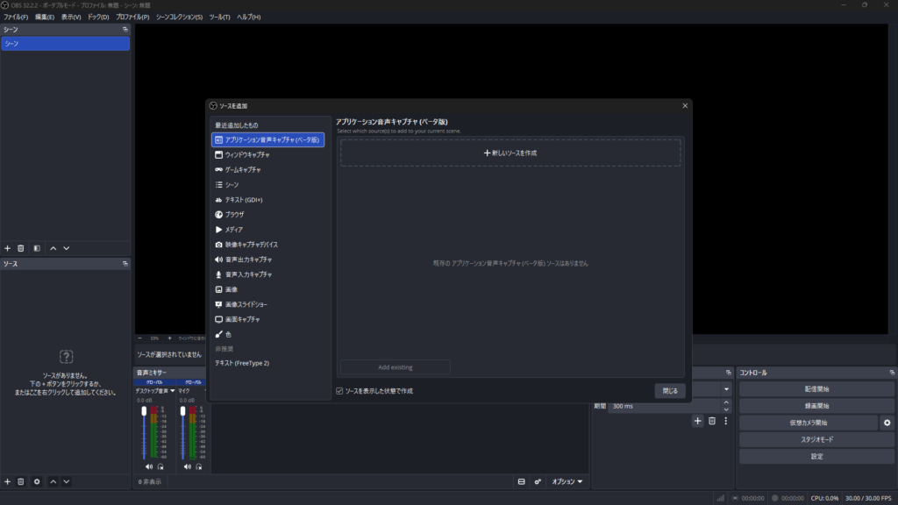
Task: Open 表示(V) menu
Action: tap(71, 18)
